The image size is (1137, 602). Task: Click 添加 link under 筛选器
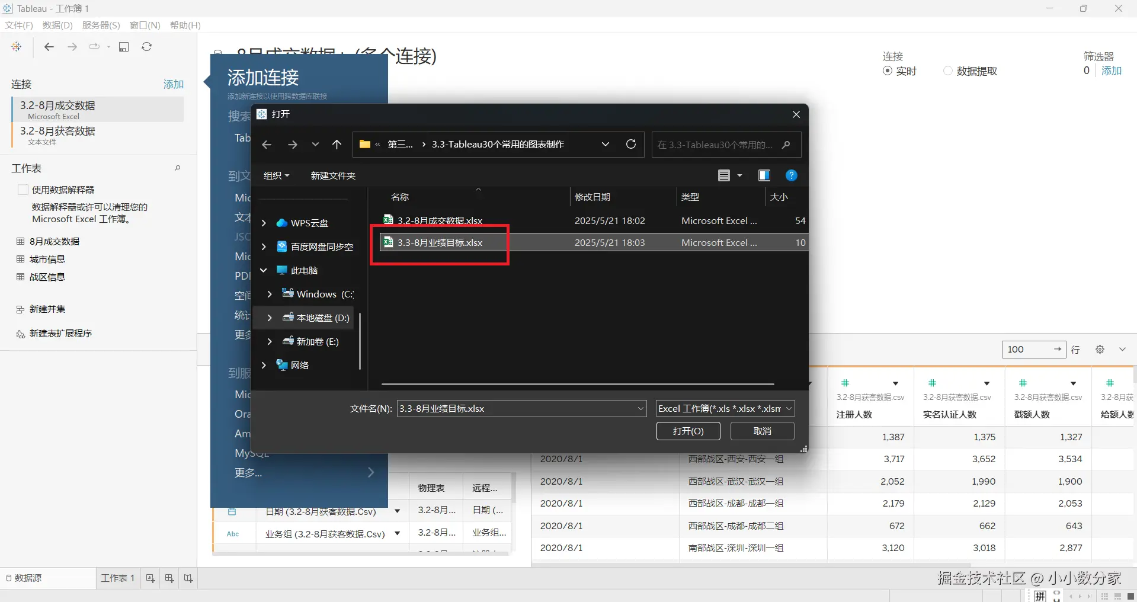point(1112,71)
